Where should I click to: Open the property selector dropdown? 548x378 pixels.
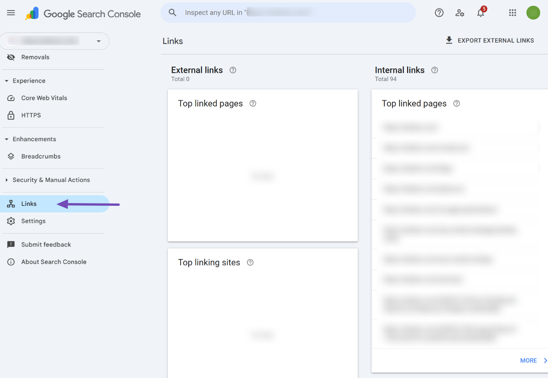coord(54,41)
